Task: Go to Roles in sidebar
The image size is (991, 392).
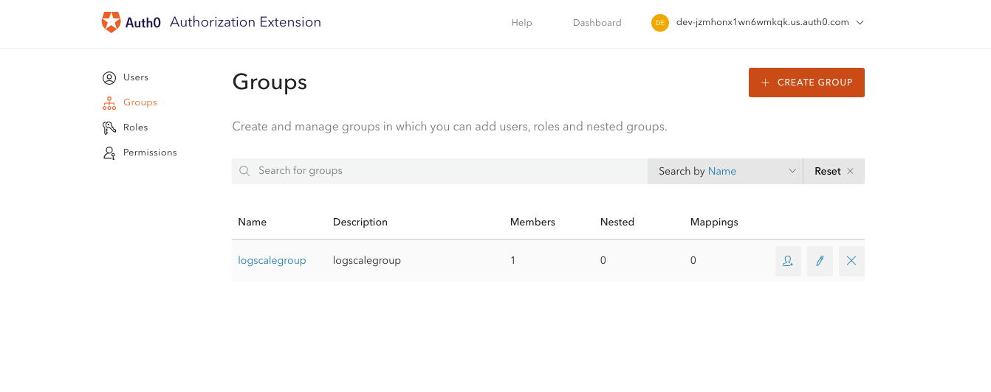Action: coord(136,127)
